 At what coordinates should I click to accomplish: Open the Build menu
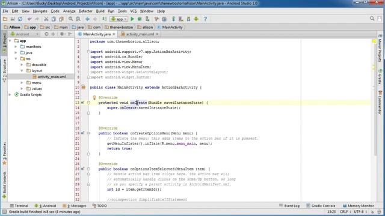coord(100,11)
